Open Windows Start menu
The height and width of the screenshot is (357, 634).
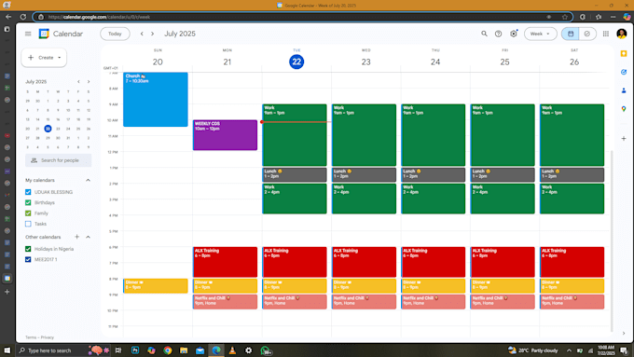click(7, 350)
